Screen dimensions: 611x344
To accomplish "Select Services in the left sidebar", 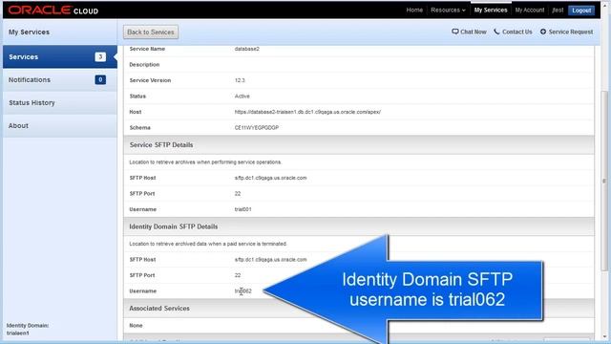I will click(59, 57).
